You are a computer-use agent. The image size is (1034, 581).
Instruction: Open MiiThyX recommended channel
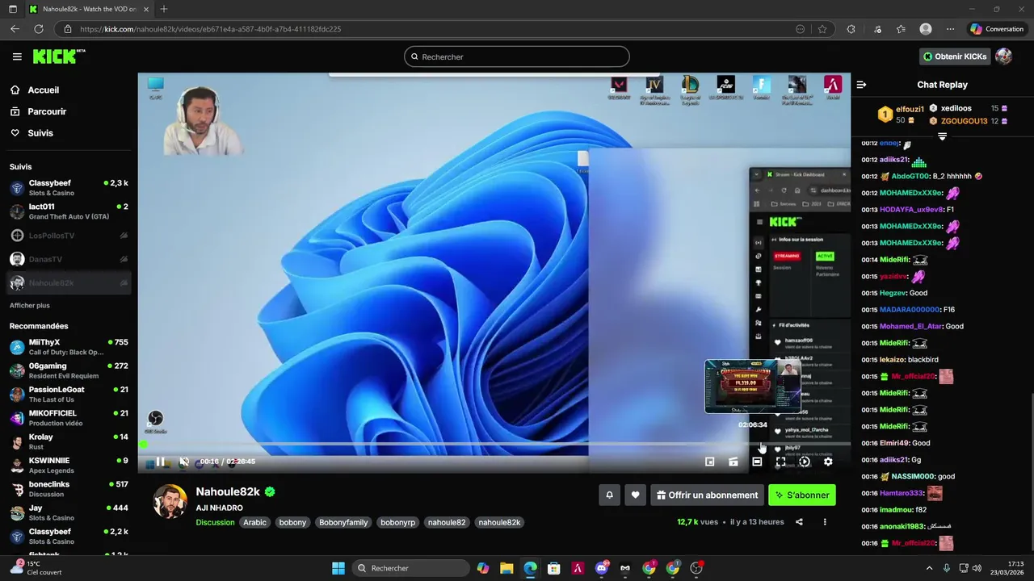click(69, 347)
